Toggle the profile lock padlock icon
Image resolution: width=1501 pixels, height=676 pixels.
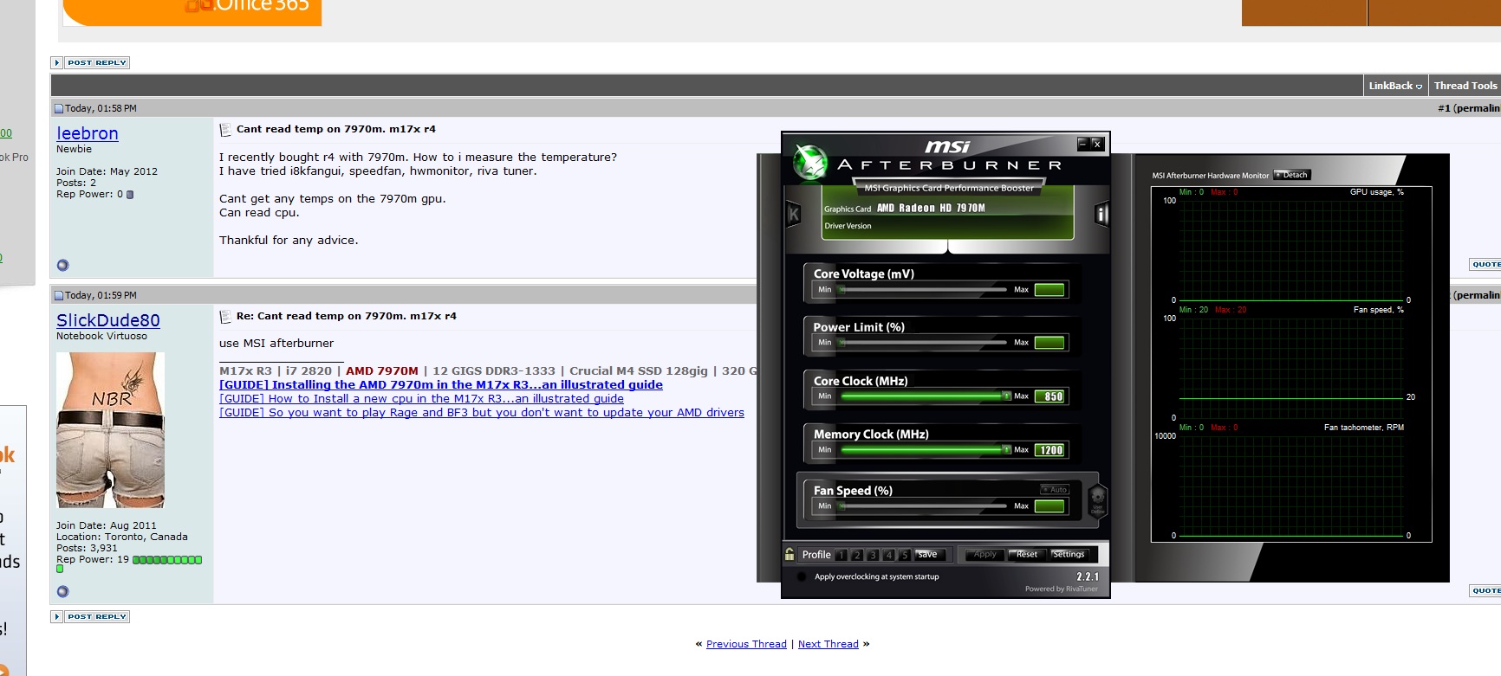(x=789, y=554)
